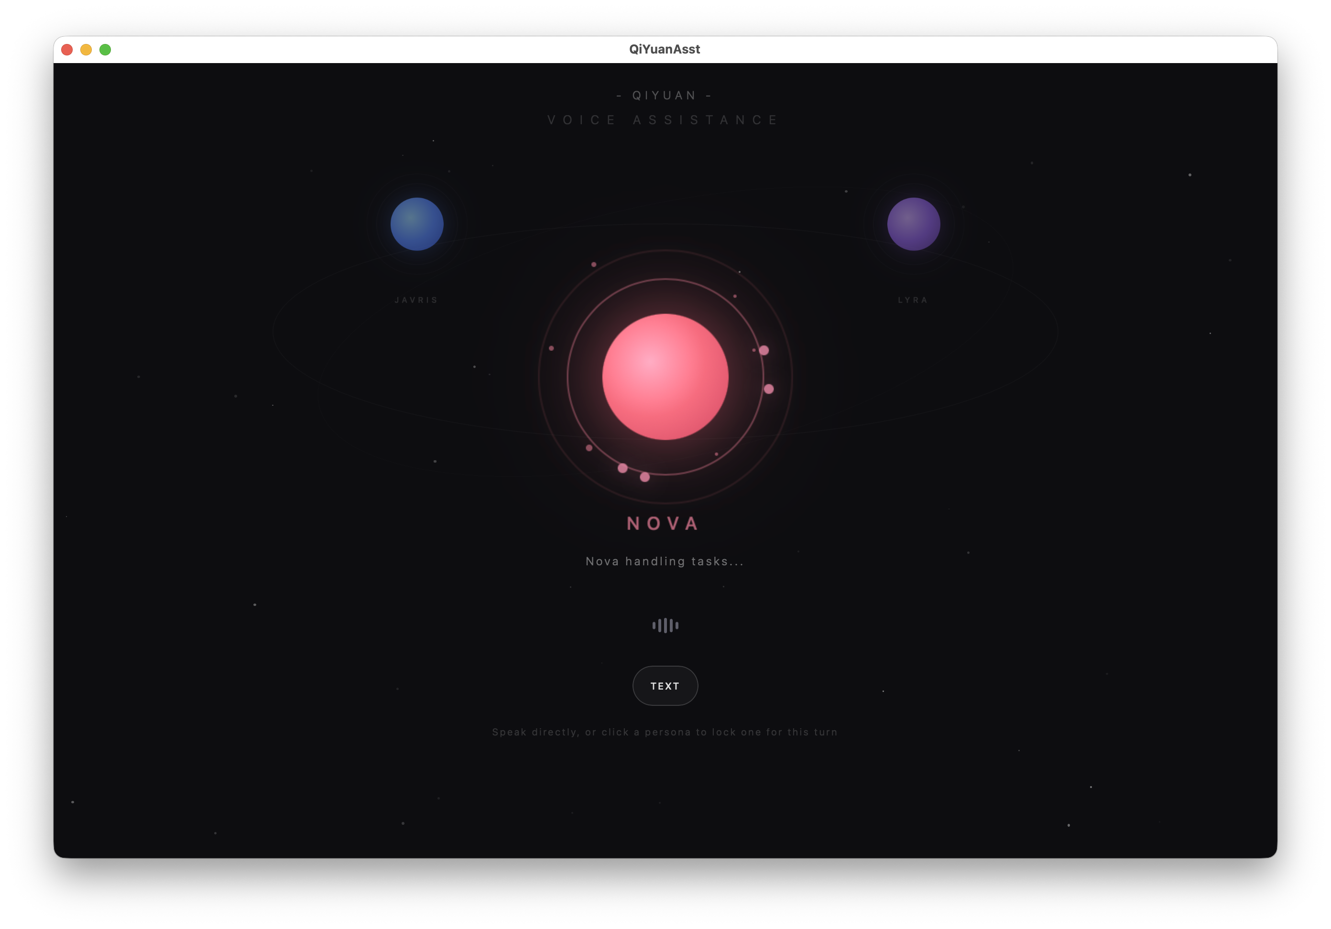Click the TEXT input mode button

[x=665, y=686]
